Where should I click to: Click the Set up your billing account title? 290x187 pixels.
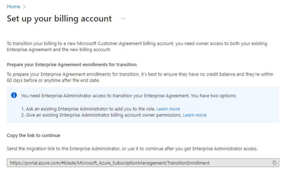tap(59, 19)
